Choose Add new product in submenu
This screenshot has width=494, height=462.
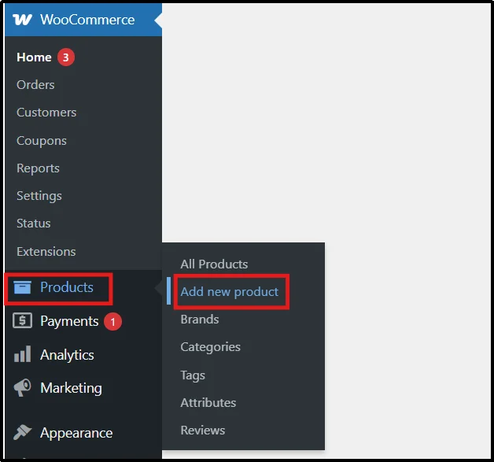point(230,292)
